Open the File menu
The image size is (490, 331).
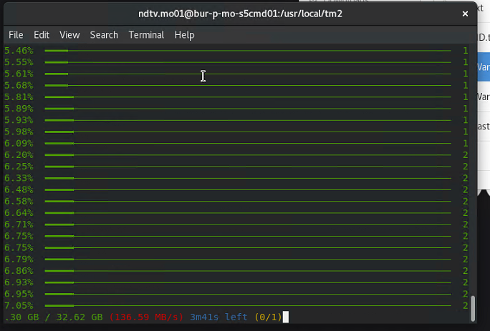click(x=16, y=34)
